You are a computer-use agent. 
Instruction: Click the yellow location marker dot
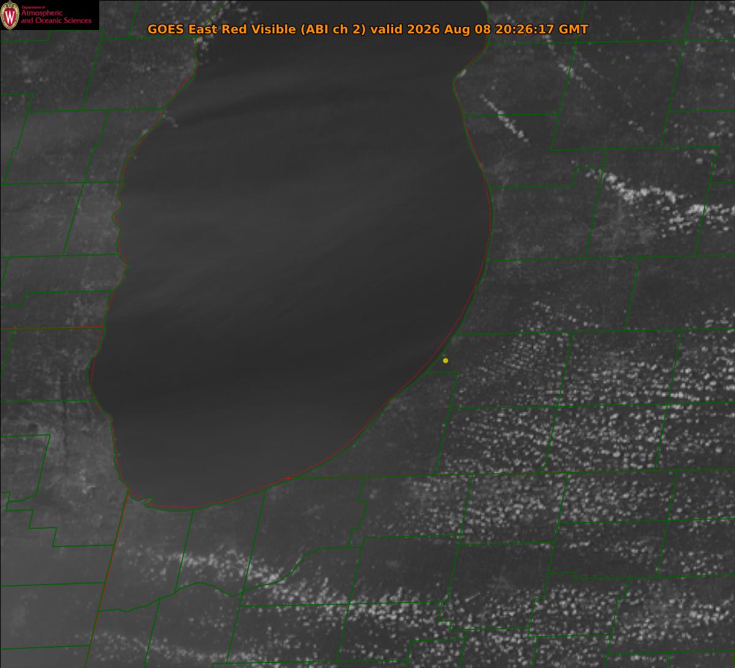445,360
